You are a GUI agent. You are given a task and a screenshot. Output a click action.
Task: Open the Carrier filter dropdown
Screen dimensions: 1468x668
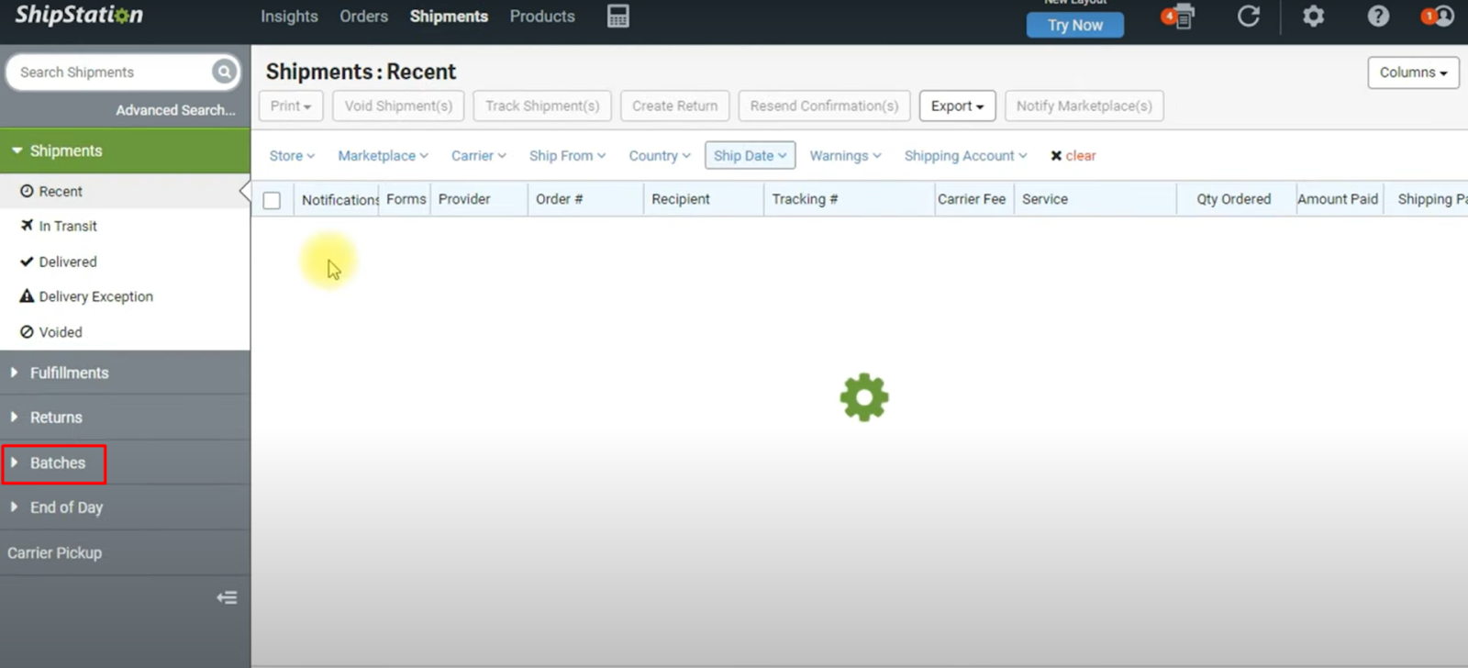tap(478, 156)
